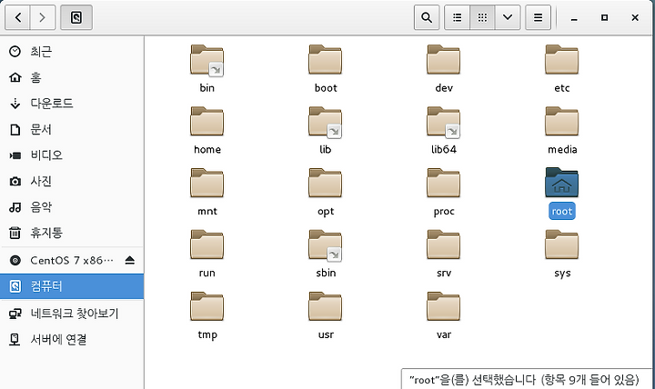
Task: Open the search magnifier button
Action: pos(427,17)
